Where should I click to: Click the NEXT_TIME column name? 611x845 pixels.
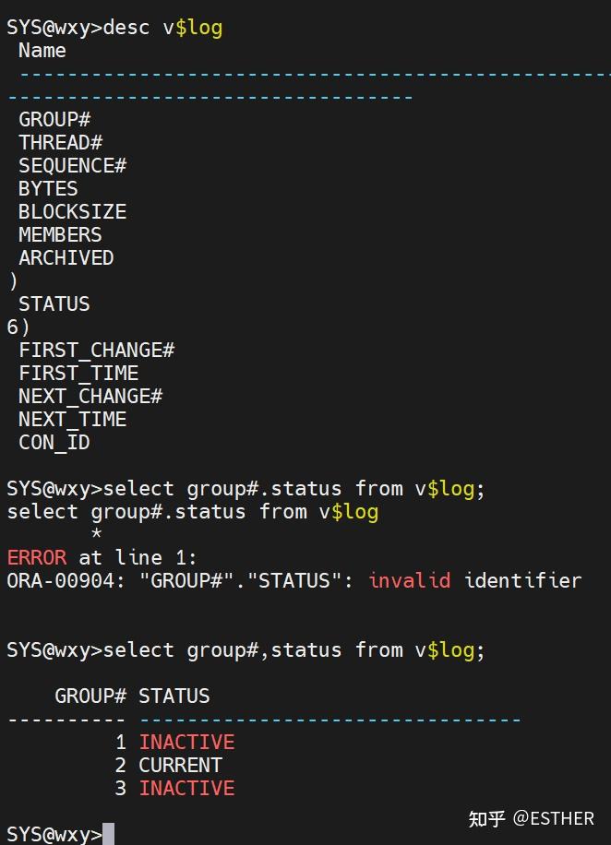72,419
